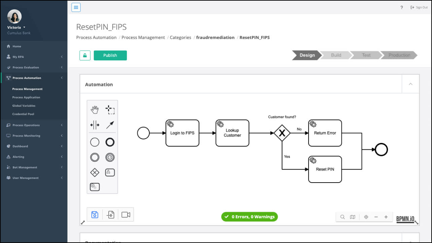Toggle the minimap icon

353,217
